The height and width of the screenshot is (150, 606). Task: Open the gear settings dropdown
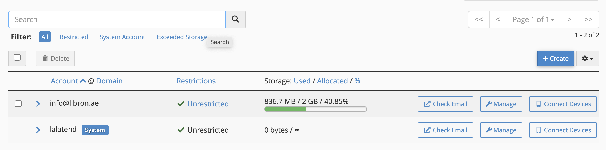[x=588, y=58]
